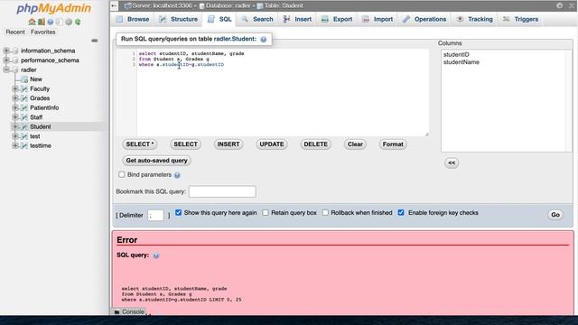
Task: Expand the test table node
Action: [x=15, y=136]
